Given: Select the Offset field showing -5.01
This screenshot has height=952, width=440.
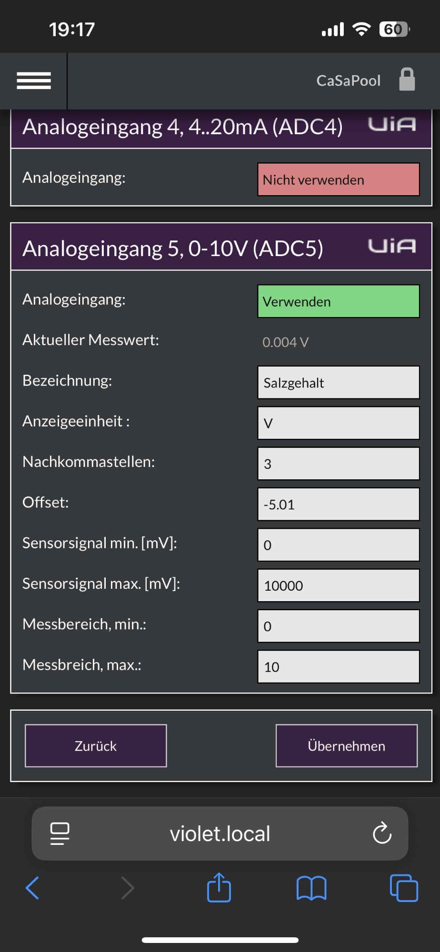Looking at the screenshot, I should (x=339, y=504).
